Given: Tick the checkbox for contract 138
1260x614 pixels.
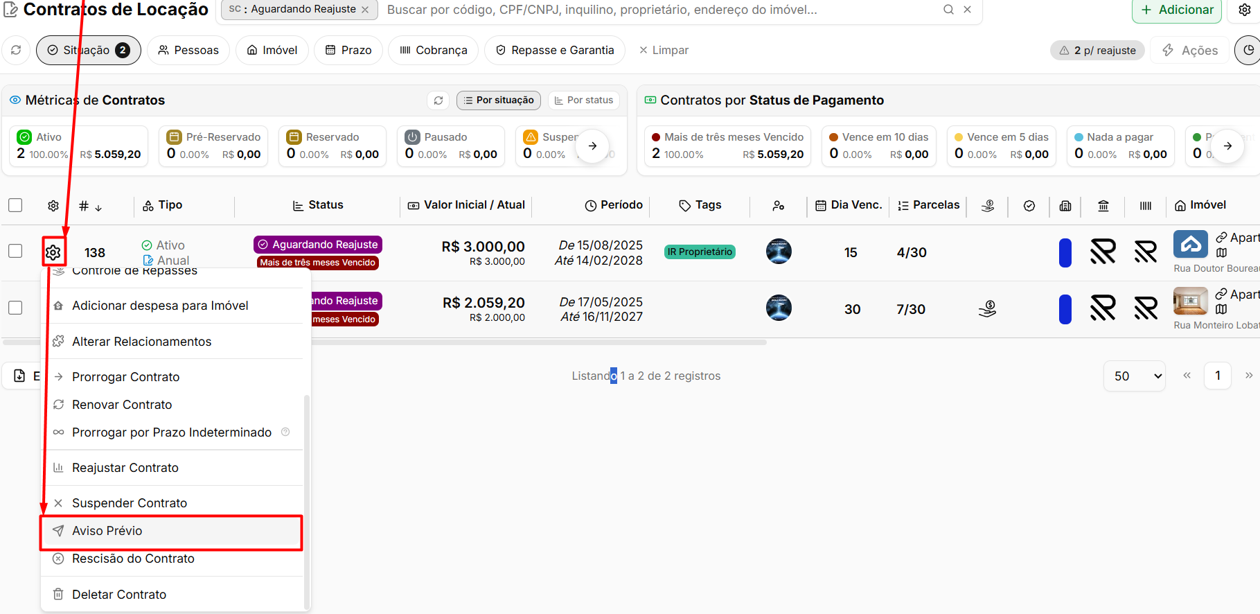Looking at the screenshot, I should [x=15, y=251].
